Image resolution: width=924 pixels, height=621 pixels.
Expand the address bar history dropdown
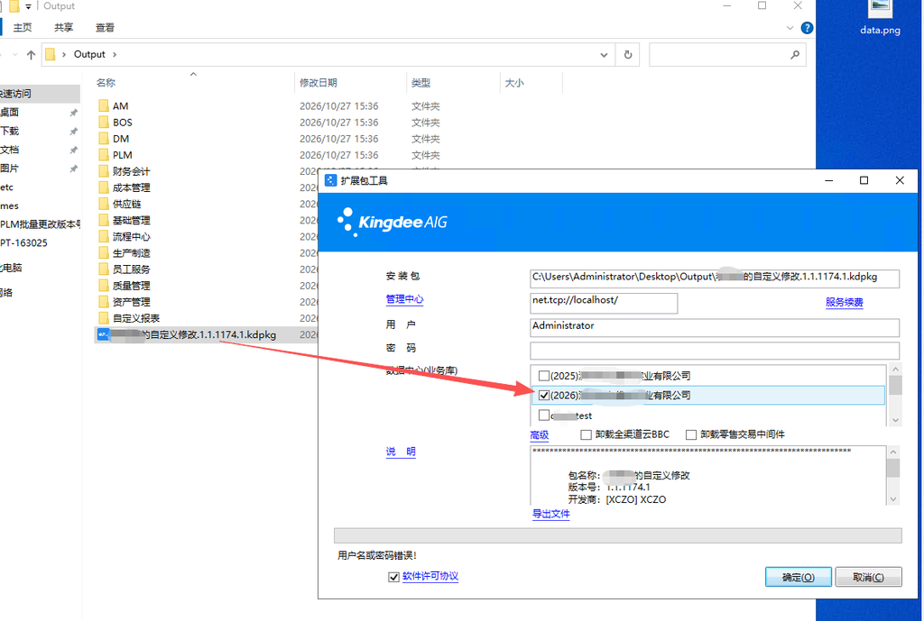(604, 55)
